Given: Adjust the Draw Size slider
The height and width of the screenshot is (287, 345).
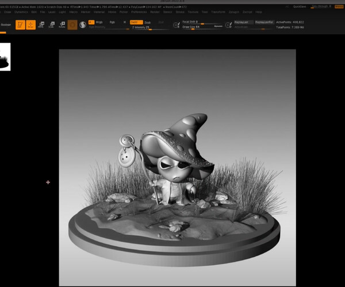Looking at the screenshot, I should [x=198, y=27].
